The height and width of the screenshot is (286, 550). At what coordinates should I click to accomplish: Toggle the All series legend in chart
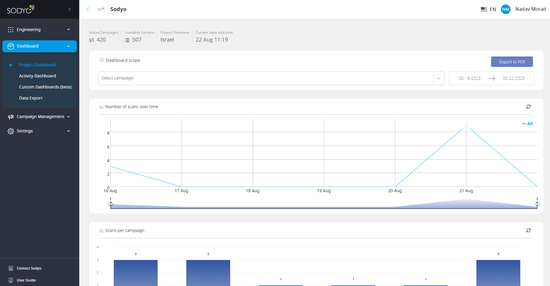[527, 124]
